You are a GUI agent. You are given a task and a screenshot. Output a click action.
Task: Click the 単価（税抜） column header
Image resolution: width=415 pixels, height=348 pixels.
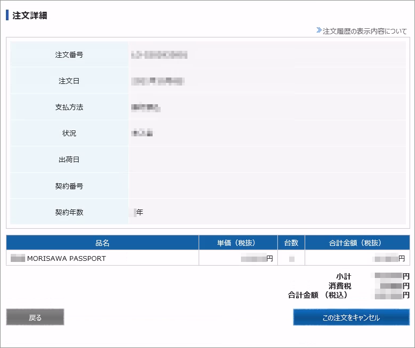point(238,243)
